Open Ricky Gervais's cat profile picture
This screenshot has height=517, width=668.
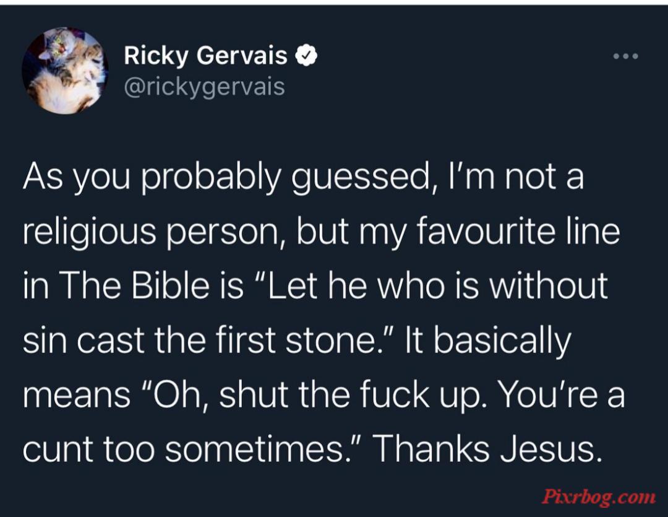click(x=65, y=71)
